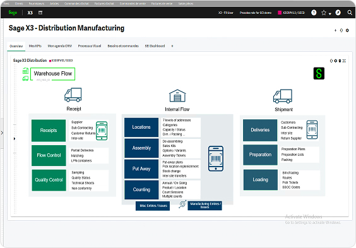The image size is (356, 248).
Task: Open the Processus Visuel tab
Action: 90,46
